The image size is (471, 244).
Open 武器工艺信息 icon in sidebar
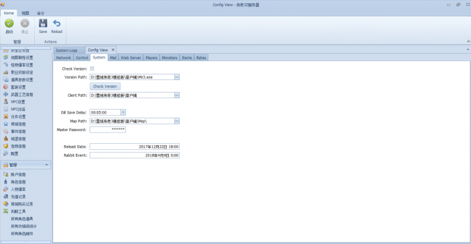coord(5,94)
